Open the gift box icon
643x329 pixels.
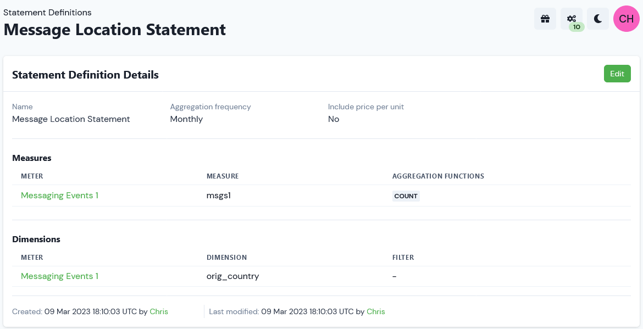(x=545, y=19)
